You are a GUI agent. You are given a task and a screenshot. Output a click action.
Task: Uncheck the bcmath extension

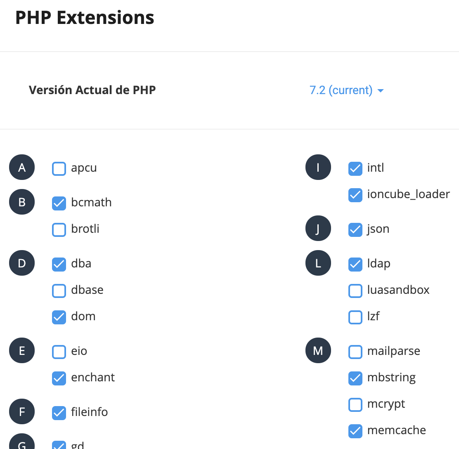click(x=59, y=203)
